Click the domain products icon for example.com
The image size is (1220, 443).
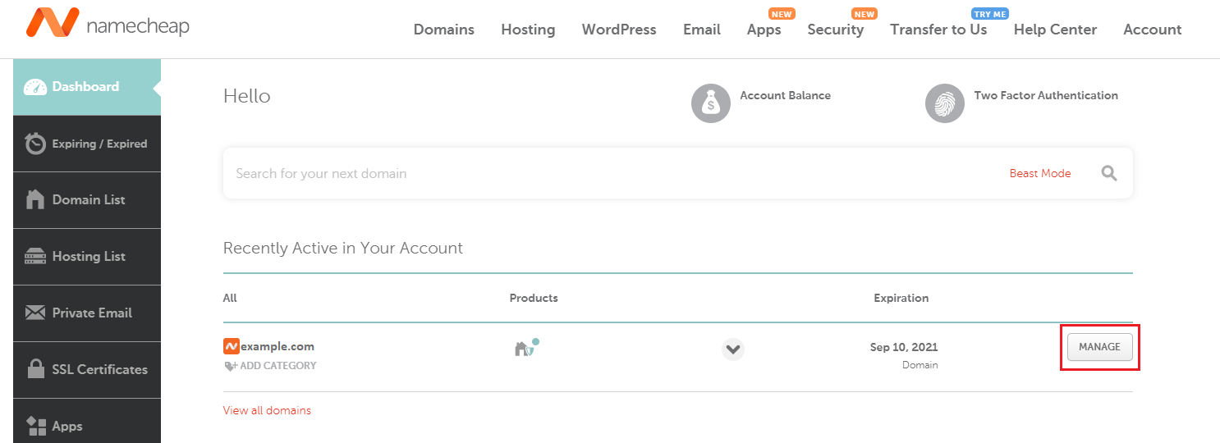coord(525,348)
